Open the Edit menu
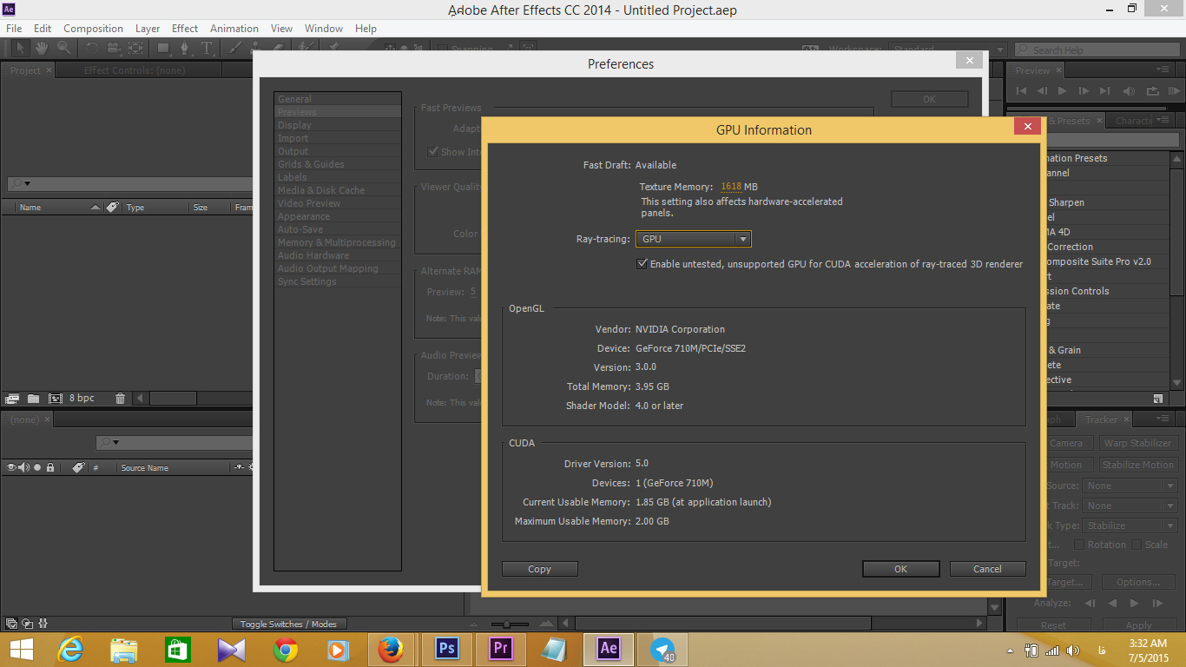 click(43, 29)
